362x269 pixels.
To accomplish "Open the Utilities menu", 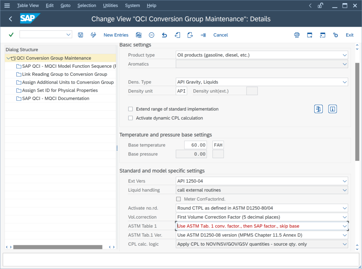I will pos(110,6).
